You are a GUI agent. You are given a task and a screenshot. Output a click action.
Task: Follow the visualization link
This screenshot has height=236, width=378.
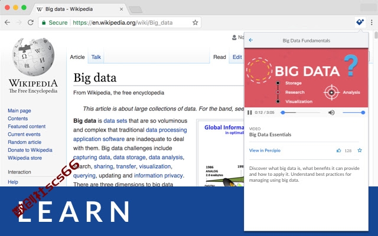tap(155, 166)
